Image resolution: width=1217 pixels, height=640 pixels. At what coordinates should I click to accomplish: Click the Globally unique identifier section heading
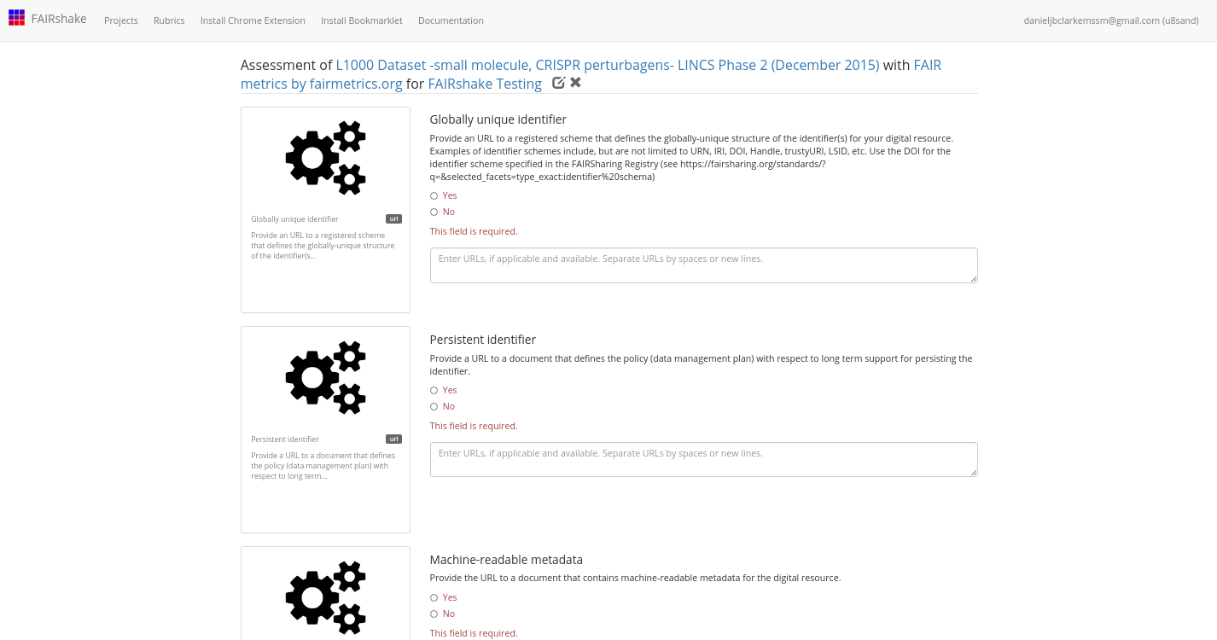[x=498, y=119]
